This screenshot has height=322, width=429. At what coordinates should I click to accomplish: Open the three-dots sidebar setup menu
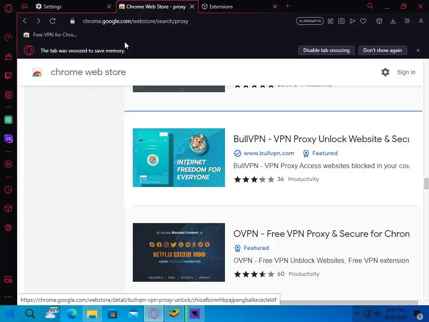(x=8, y=297)
